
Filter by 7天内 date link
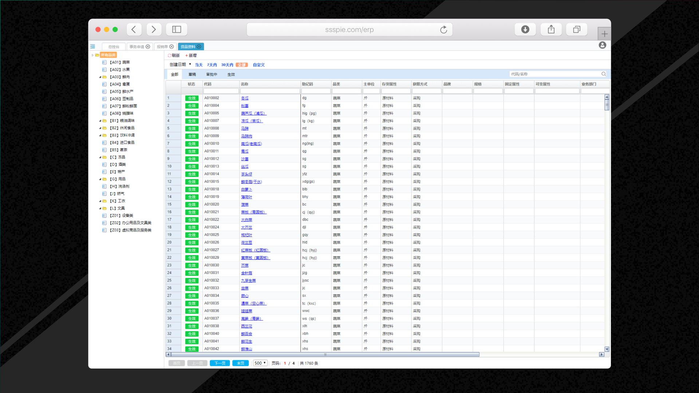(212, 65)
